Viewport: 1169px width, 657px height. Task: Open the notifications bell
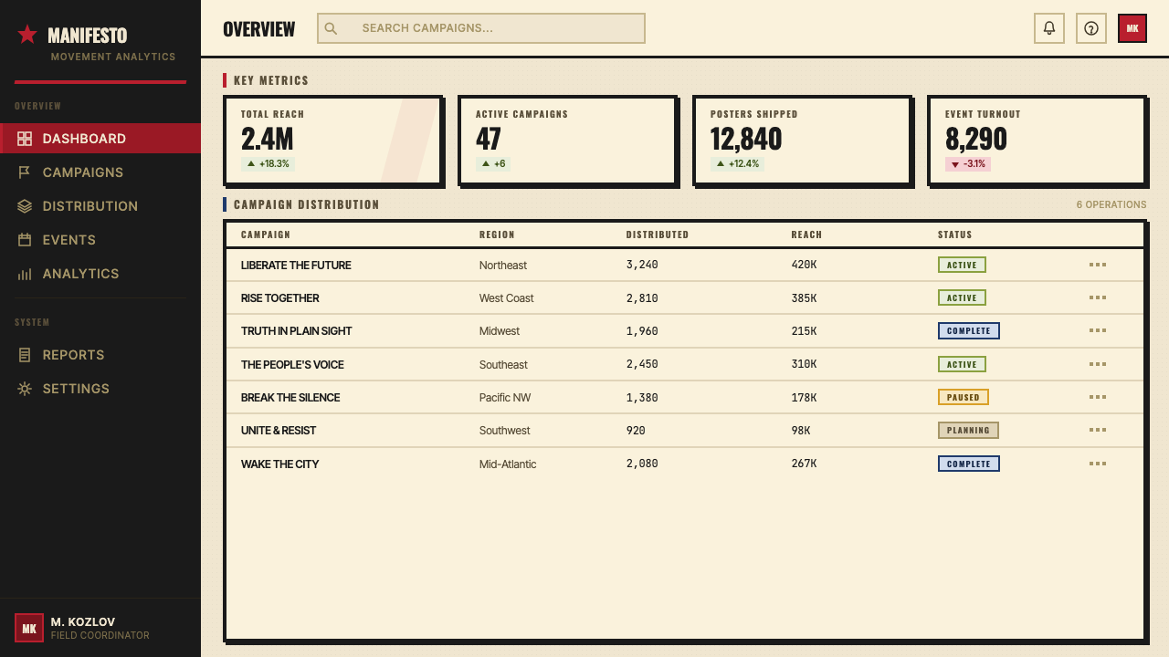point(1049,28)
